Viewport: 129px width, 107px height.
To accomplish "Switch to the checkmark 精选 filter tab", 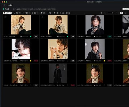I will coord(17,13).
